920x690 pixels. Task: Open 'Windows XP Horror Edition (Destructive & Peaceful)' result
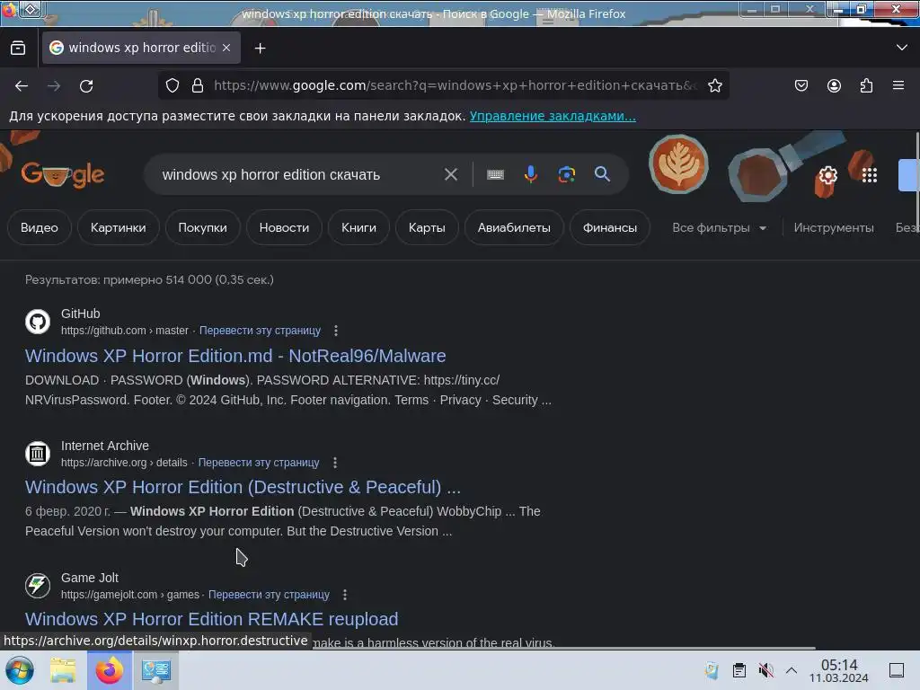(243, 487)
